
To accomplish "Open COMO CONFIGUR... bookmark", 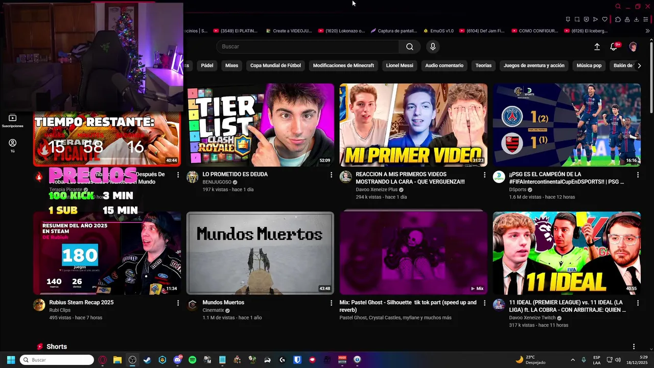I will tap(535, 31).
